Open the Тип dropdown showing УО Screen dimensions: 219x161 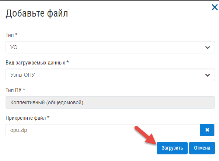point(110,47)
